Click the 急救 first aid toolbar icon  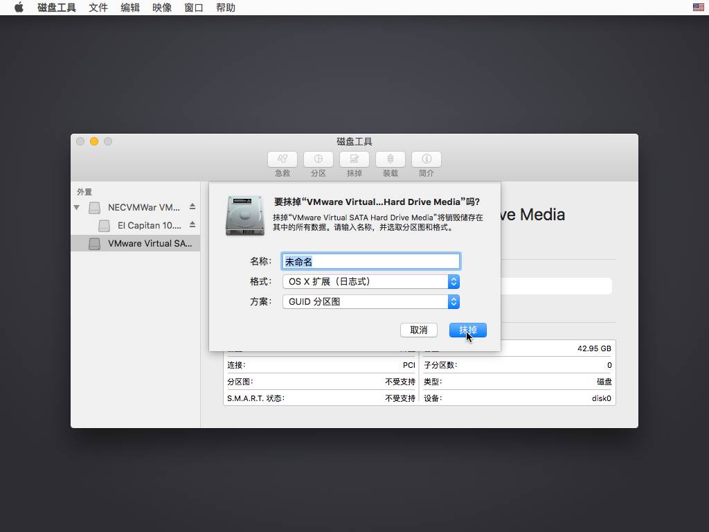282,159
